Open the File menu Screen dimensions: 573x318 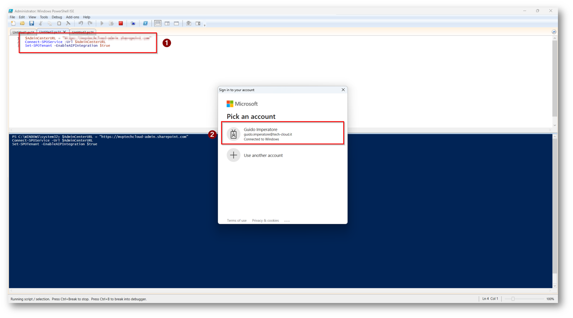pos(13,17)
